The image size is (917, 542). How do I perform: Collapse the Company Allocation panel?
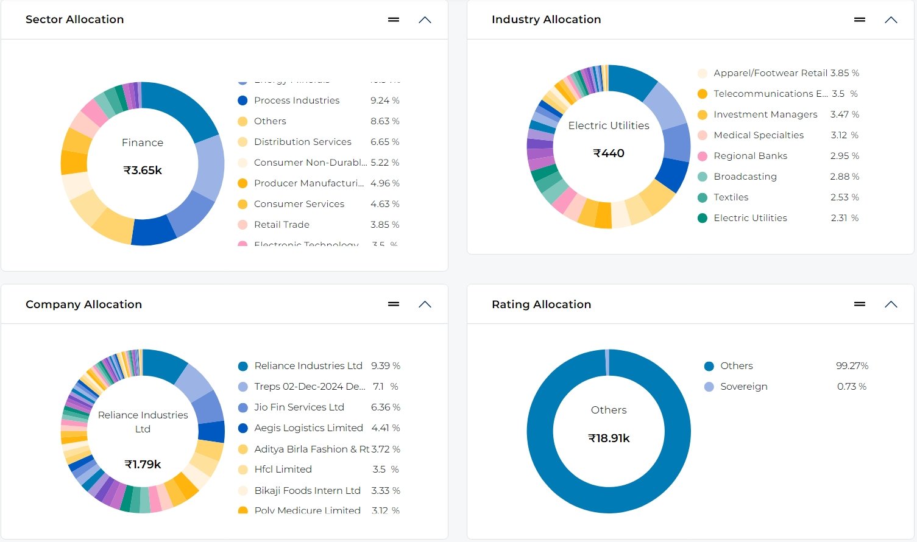click(425, 304)
